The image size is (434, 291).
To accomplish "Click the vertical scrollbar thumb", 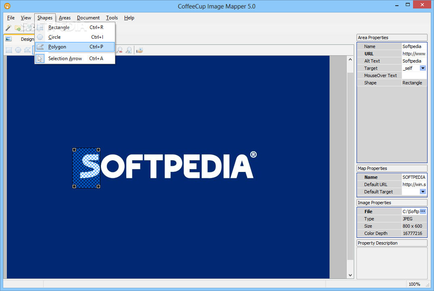I will click(350, 166).
